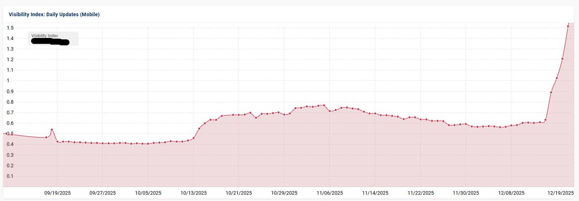Viewport: 579px width, 201px height.
Task: Click the 1.4 y-axis value
Action: pyautogui.click(x=10, y=38)
